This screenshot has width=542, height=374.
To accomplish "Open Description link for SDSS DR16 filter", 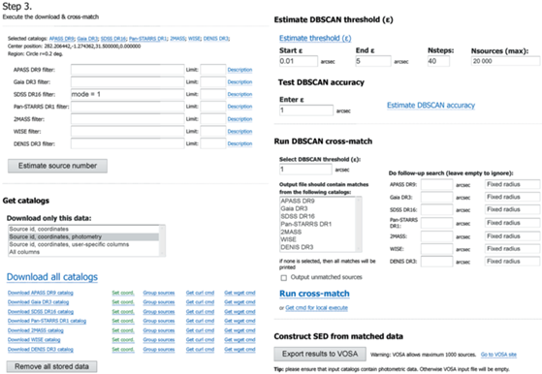I will tap(239, 94).
